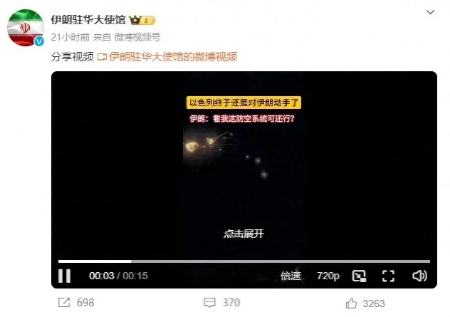
Task: Mute the video volume speaker icon
Action: pos(419,276)
